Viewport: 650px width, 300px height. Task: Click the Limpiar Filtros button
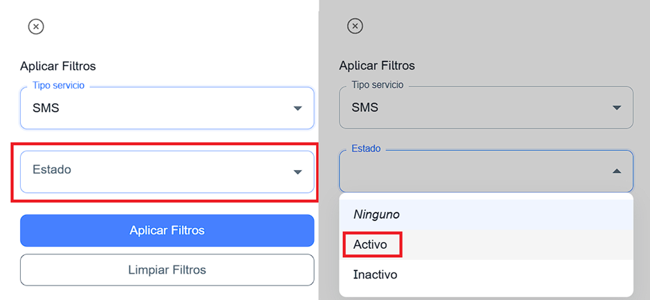[167, 270]
